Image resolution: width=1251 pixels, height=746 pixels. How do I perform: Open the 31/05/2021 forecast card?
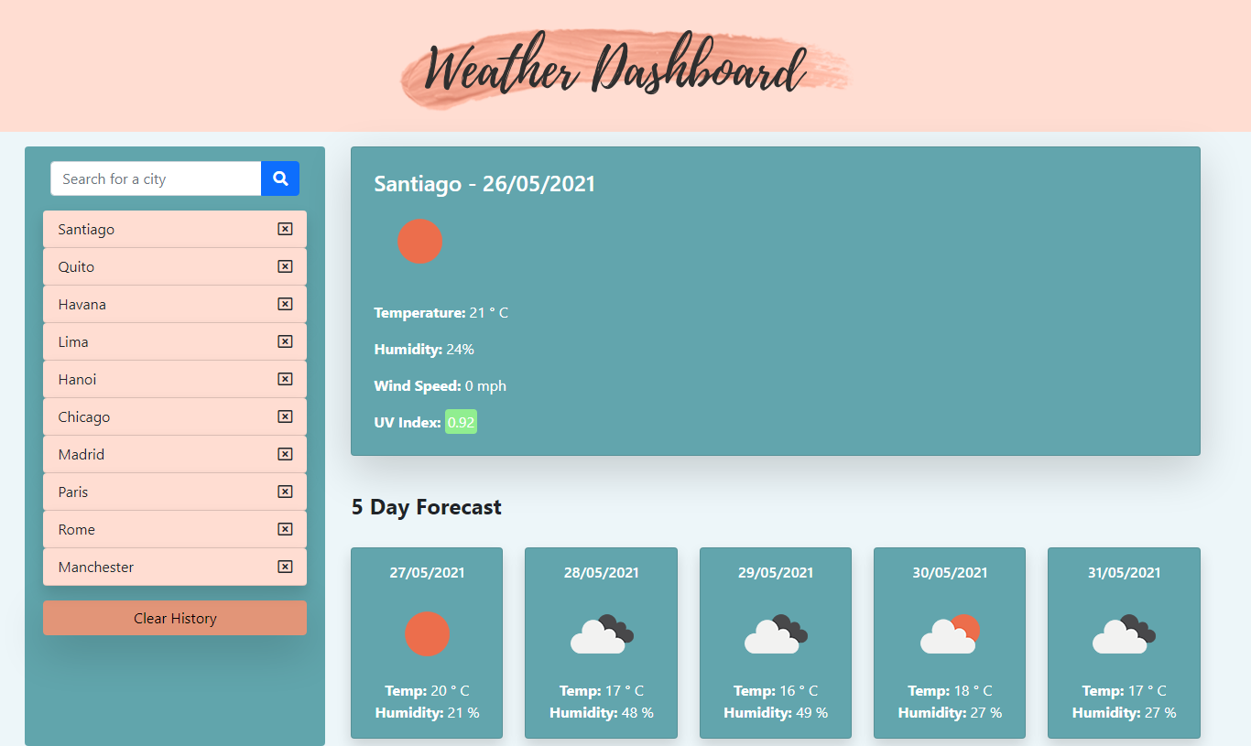coord(1124,643)
